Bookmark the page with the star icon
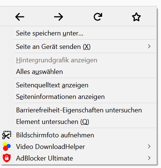The image size is (161, 168). [x=136, y=17]
